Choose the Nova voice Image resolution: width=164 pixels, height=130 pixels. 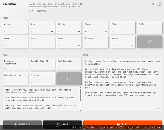coord(42,42)
